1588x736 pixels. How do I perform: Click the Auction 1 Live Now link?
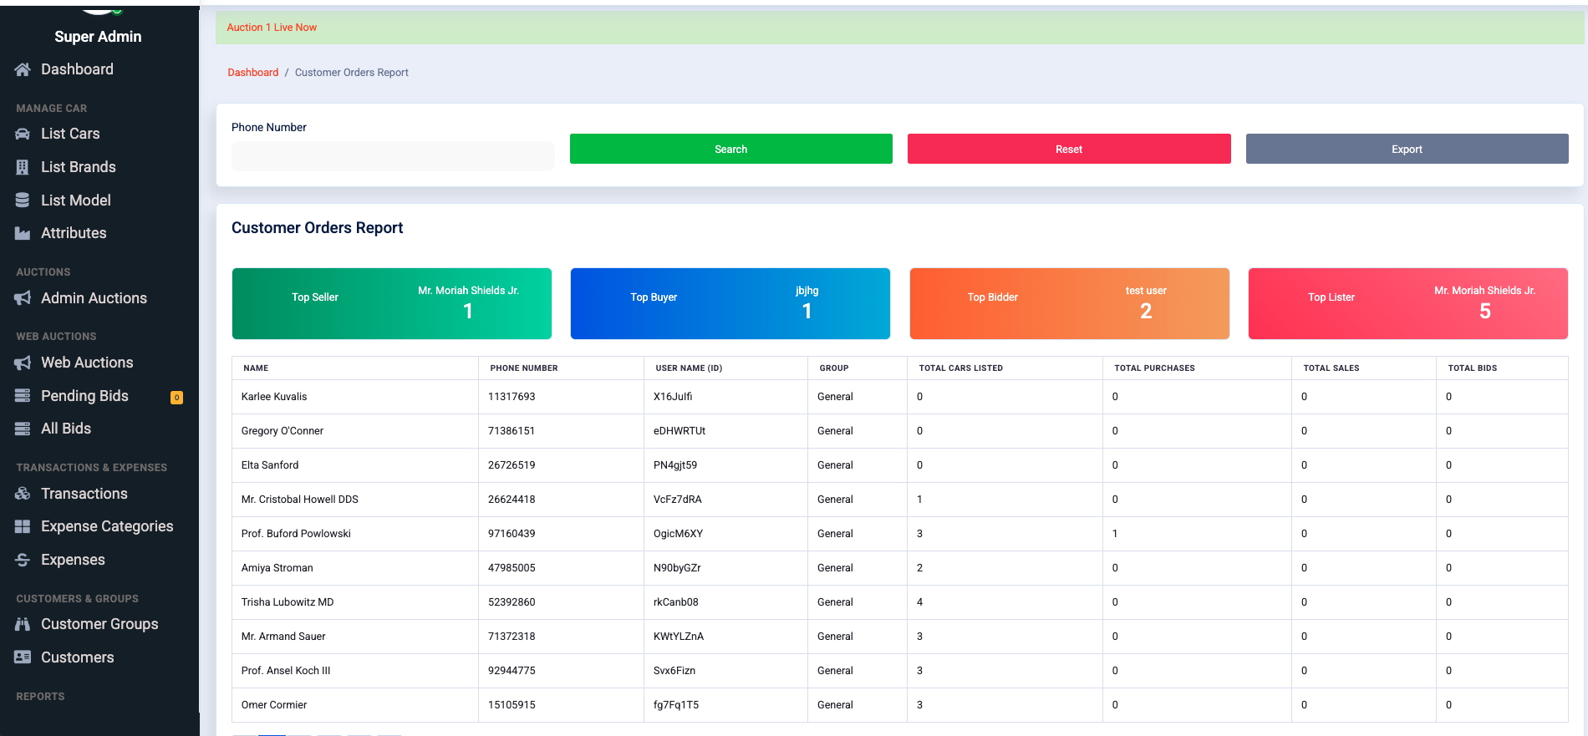click(x=272, y=28)
